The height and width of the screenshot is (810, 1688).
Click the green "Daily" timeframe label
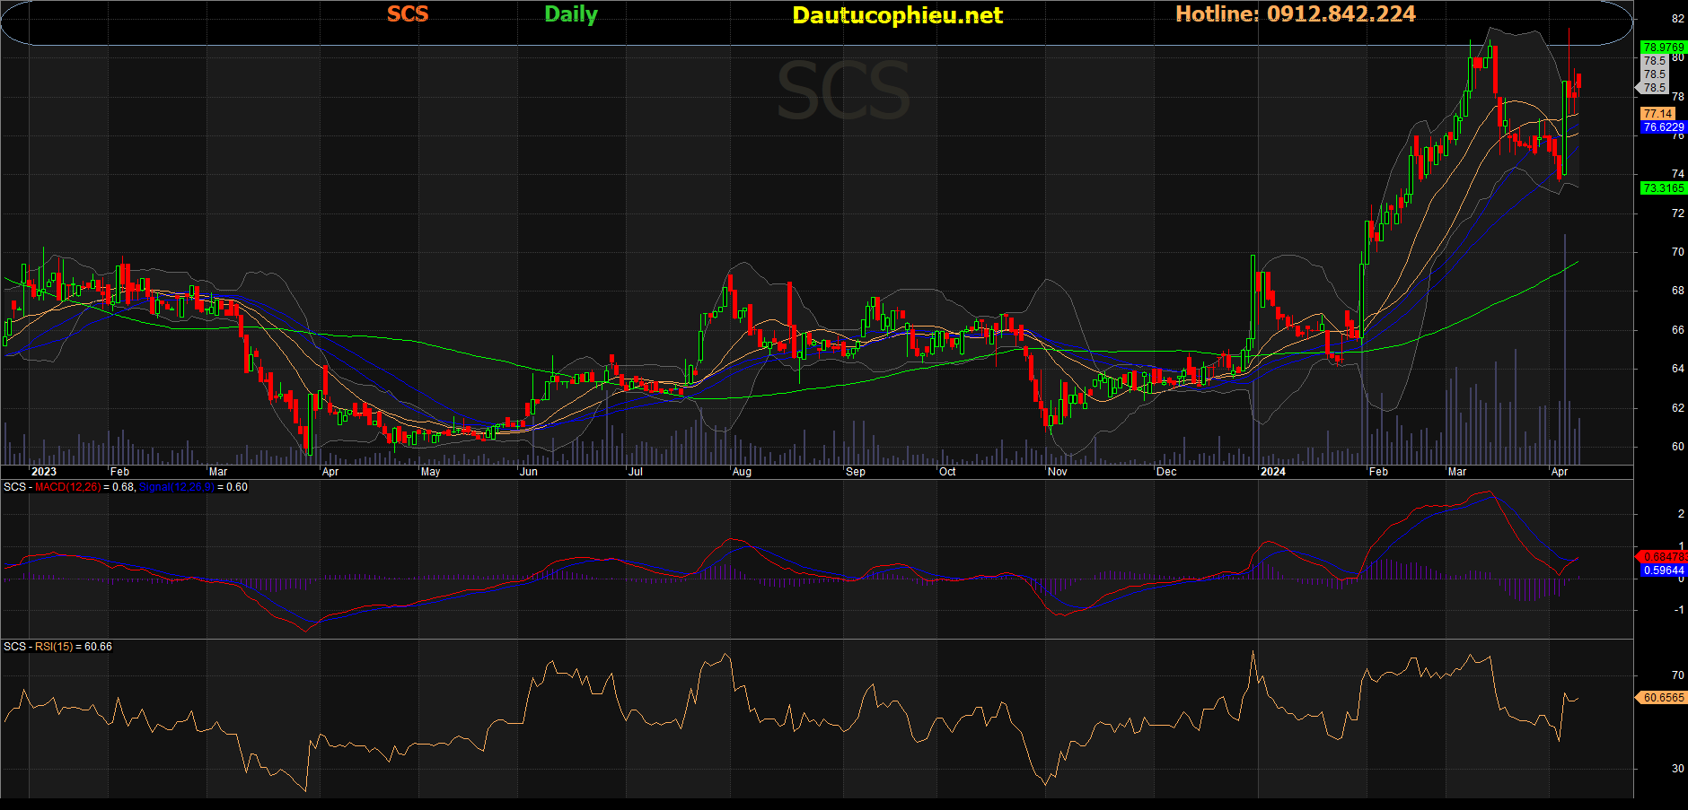point(571,15)
